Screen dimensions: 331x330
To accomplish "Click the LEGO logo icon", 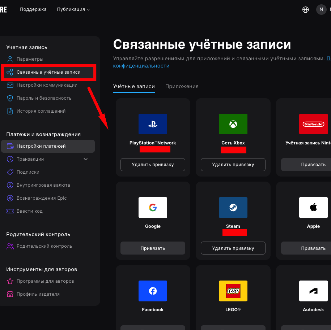I will click(233, 291).
